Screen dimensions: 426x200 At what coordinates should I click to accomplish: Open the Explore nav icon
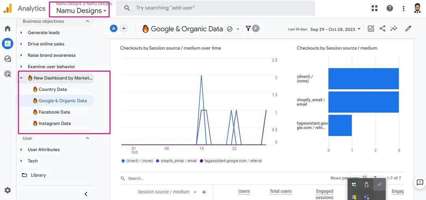tap(7, 59)
